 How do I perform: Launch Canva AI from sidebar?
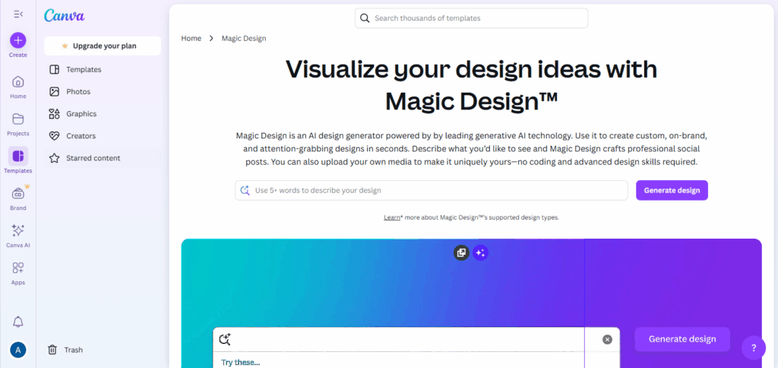point(18,236)
